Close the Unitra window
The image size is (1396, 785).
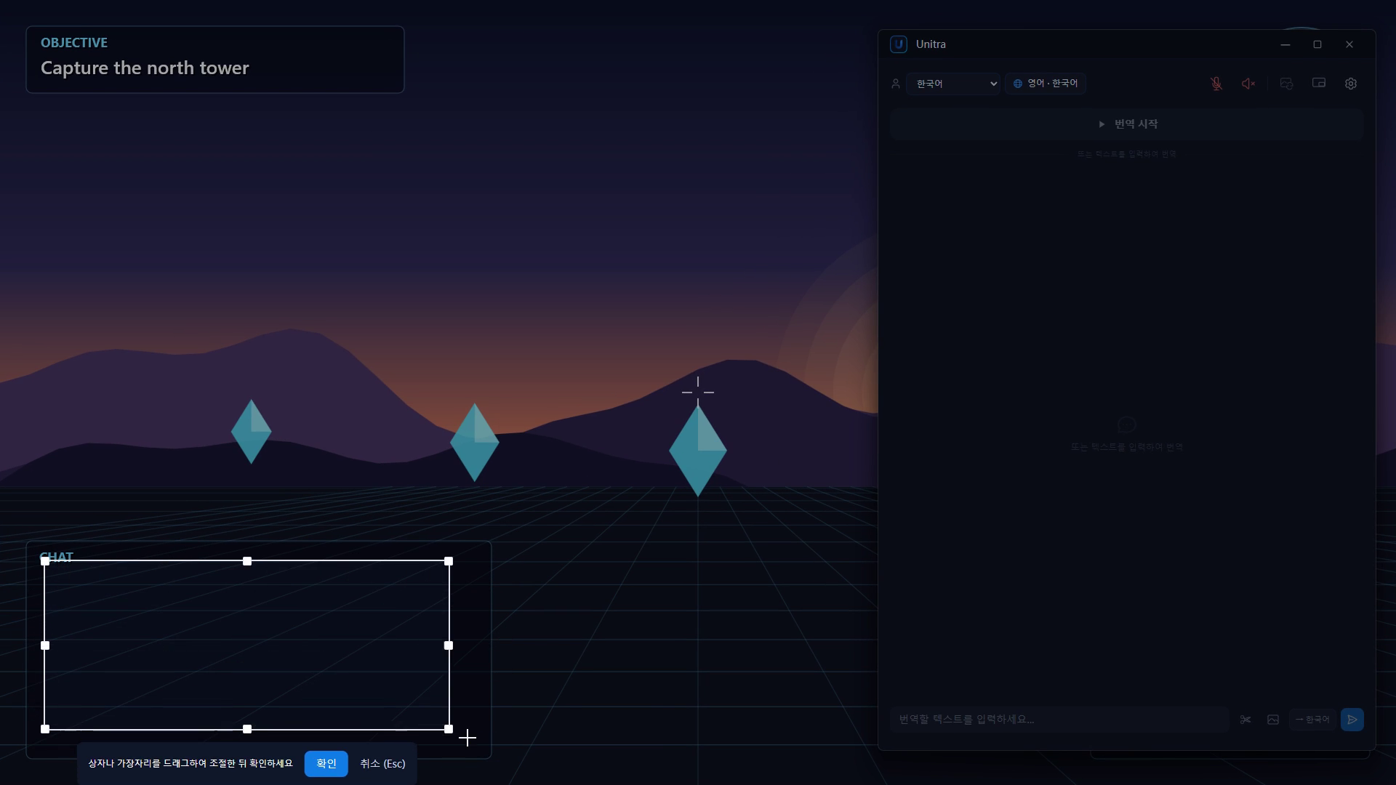(x=1349, y=44)
